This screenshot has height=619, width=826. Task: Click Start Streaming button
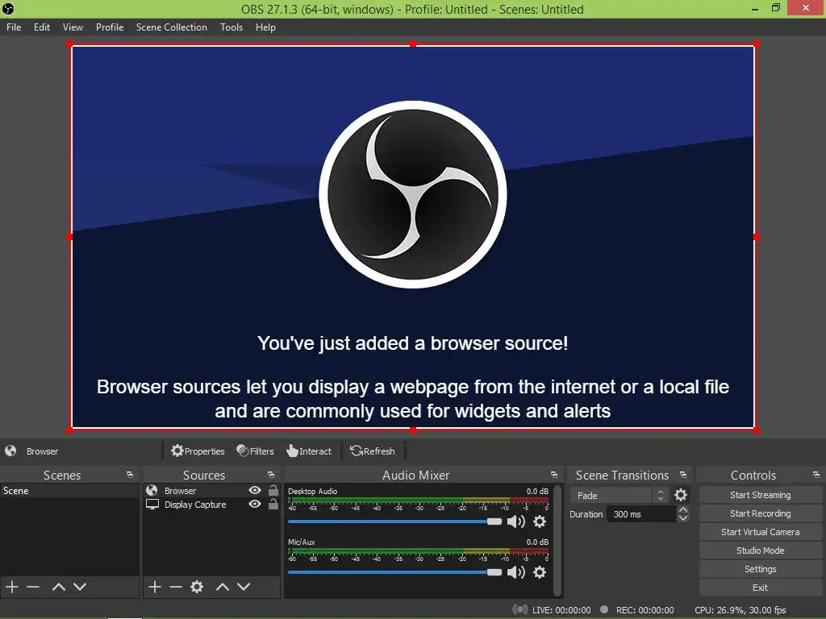(760, 495)
